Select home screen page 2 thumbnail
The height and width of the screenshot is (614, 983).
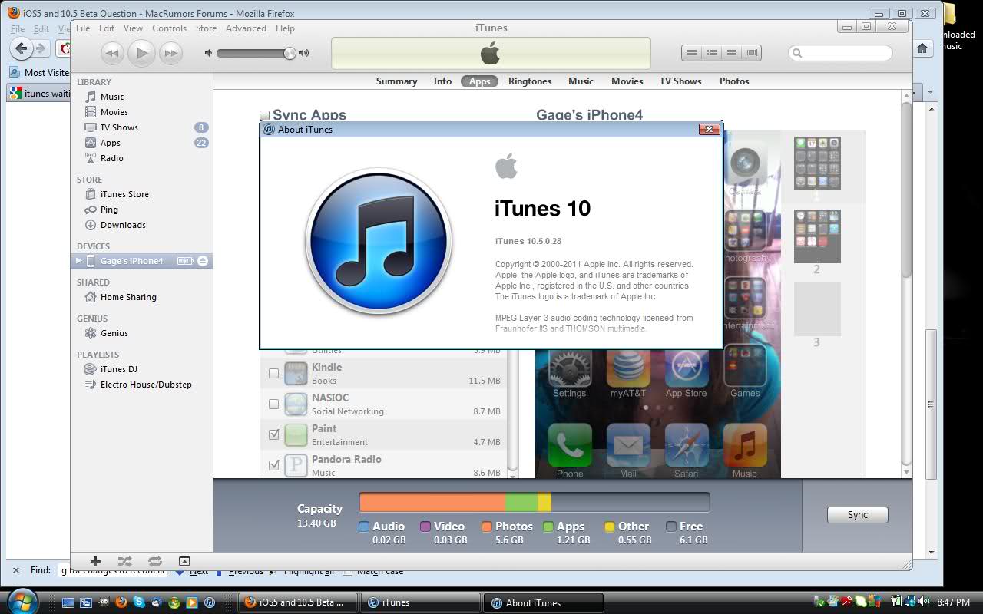[817, 236]
